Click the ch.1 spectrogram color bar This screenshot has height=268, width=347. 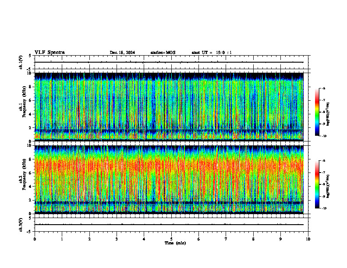317,112
